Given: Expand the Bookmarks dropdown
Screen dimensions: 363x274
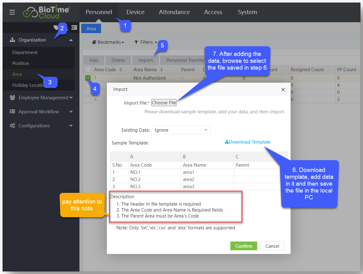Looking at the screenshot, I should 108,42.
